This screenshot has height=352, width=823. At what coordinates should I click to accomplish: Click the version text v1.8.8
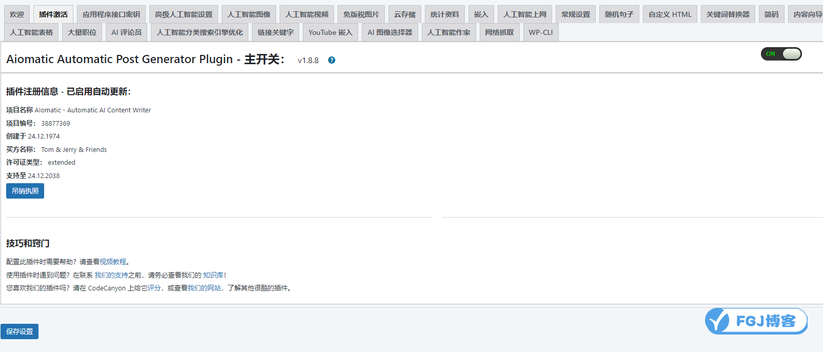click(308, 61)
